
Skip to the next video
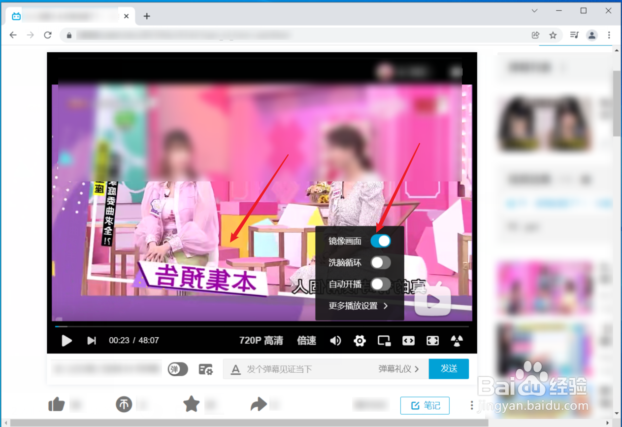click(x=92, y=341)
